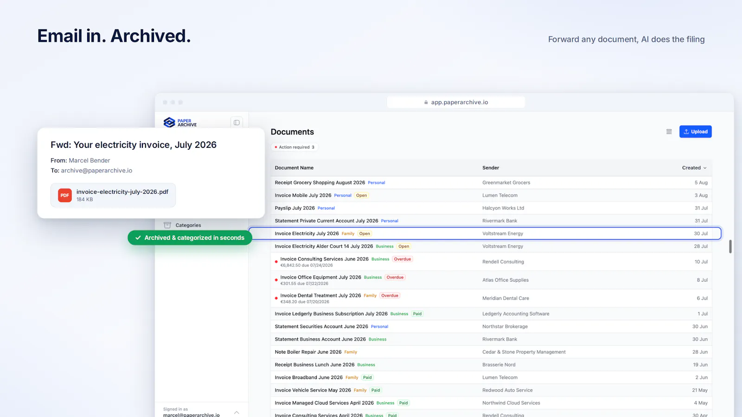Open Invoice Electricity Alder Court 14

pyautogui.click(x=324, y=246)
